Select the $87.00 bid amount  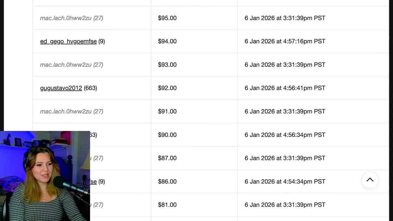(167, 158)
